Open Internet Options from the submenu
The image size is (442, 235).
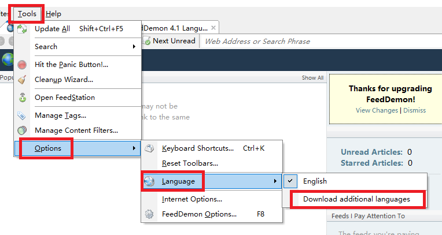192,199
